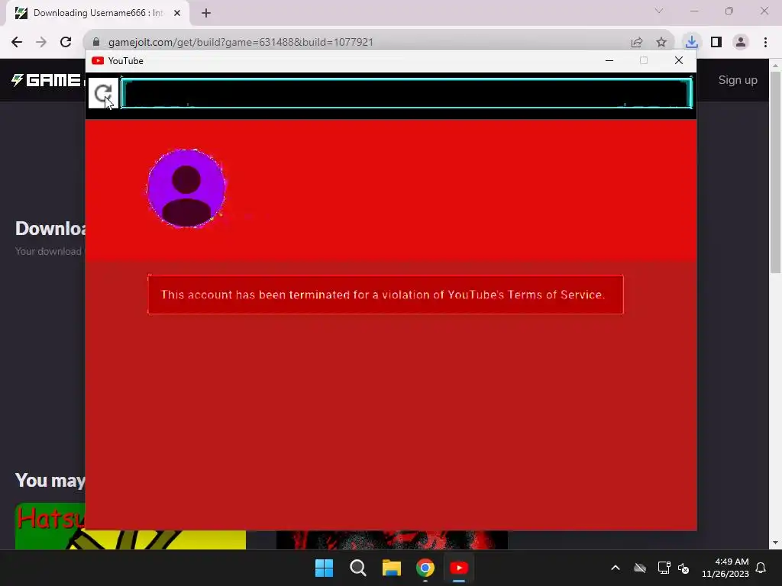Close the YouTube popup window

pos(679,60)
